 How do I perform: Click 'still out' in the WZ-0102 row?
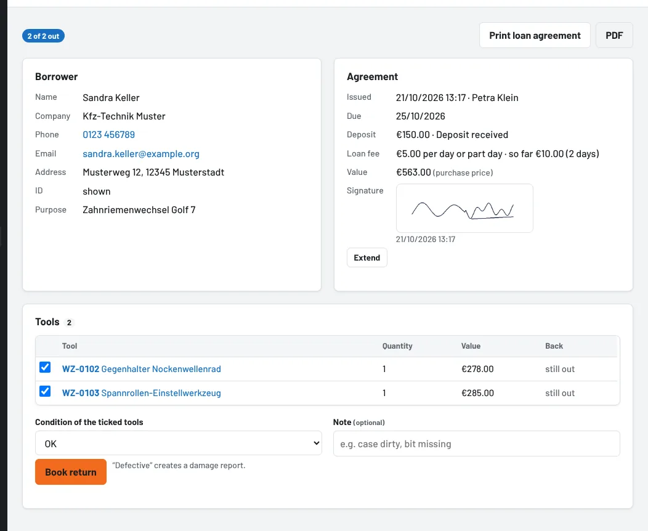pos(560,369)
